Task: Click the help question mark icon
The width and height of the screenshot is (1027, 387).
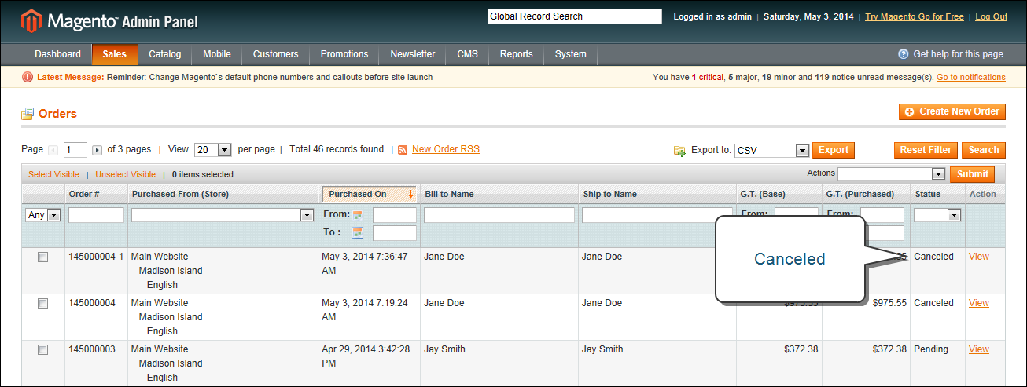Action: pos(904,54)
